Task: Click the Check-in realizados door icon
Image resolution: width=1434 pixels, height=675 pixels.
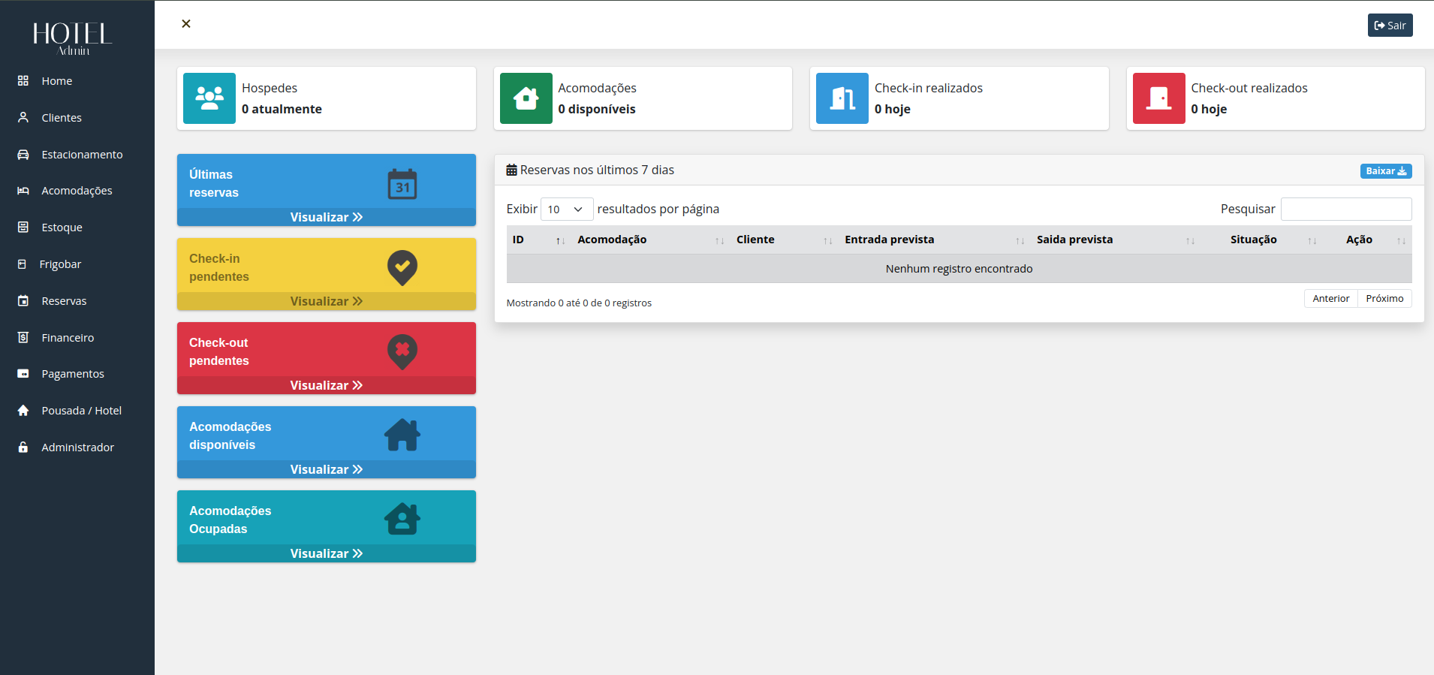Action: (842, 98)
